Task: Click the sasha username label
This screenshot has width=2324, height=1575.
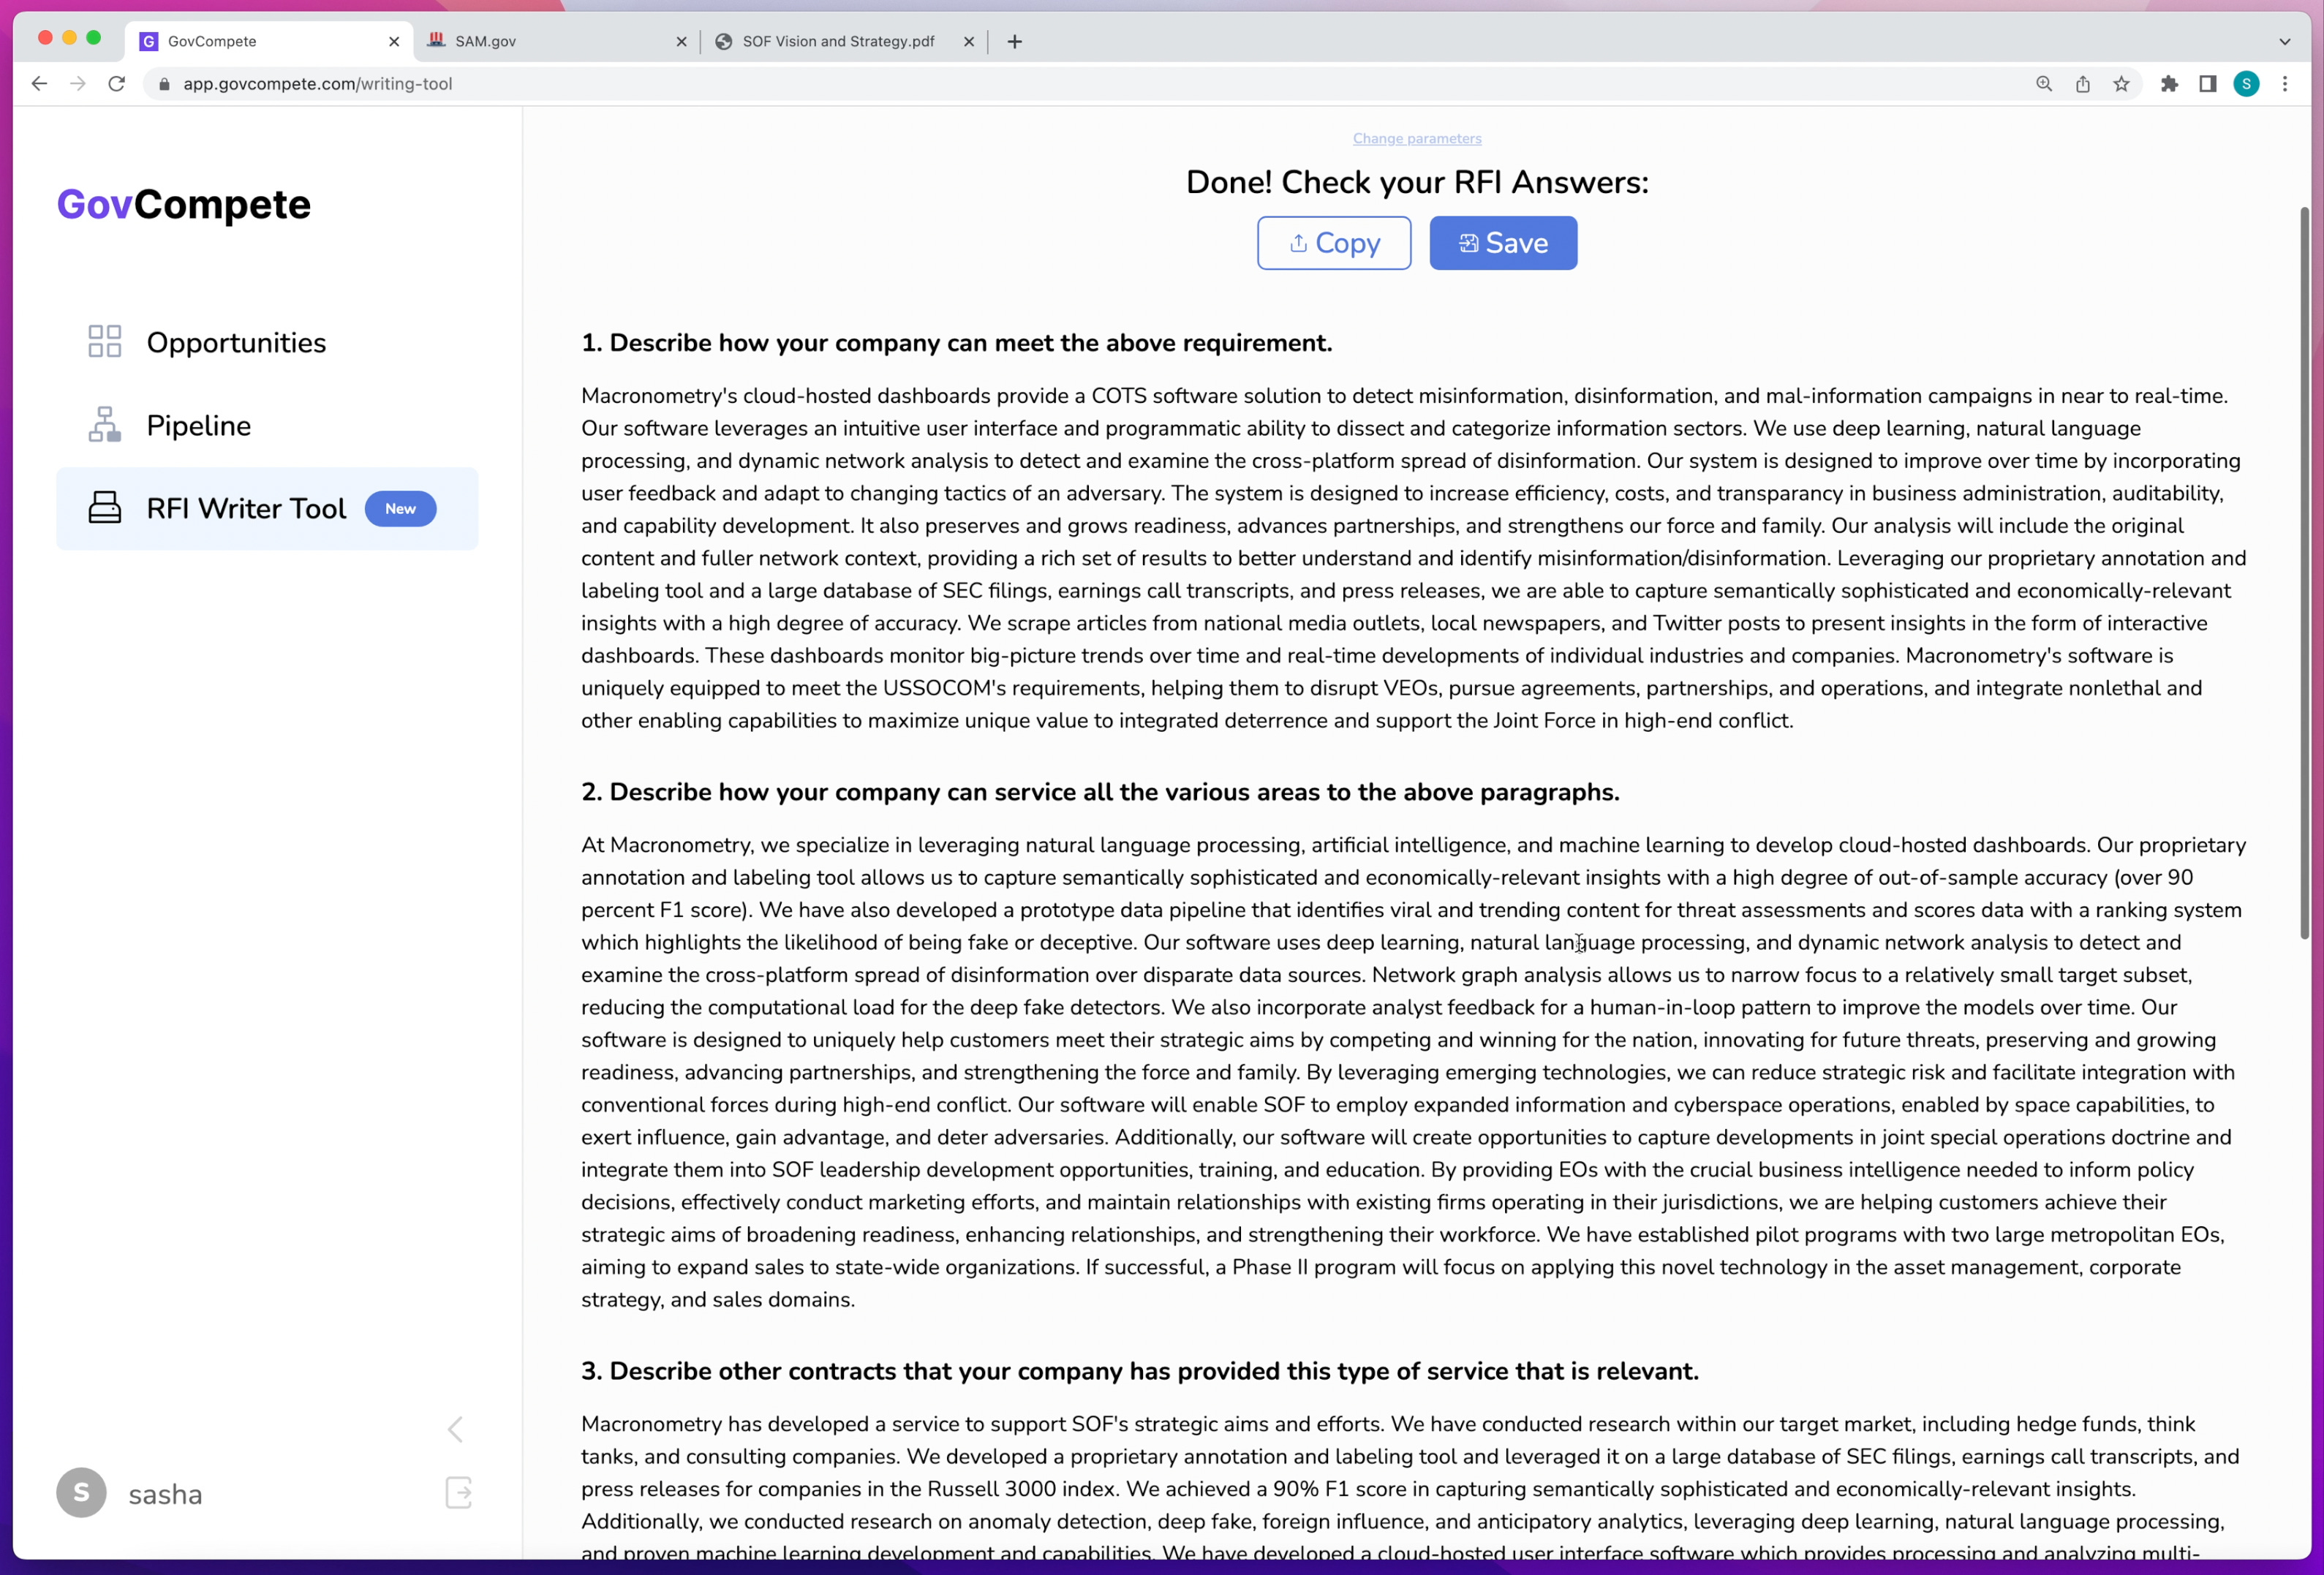Action: [x=165, y=1494]
